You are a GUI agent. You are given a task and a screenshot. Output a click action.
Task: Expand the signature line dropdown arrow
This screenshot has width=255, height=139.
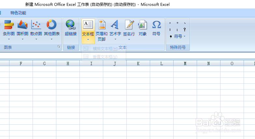129,39
